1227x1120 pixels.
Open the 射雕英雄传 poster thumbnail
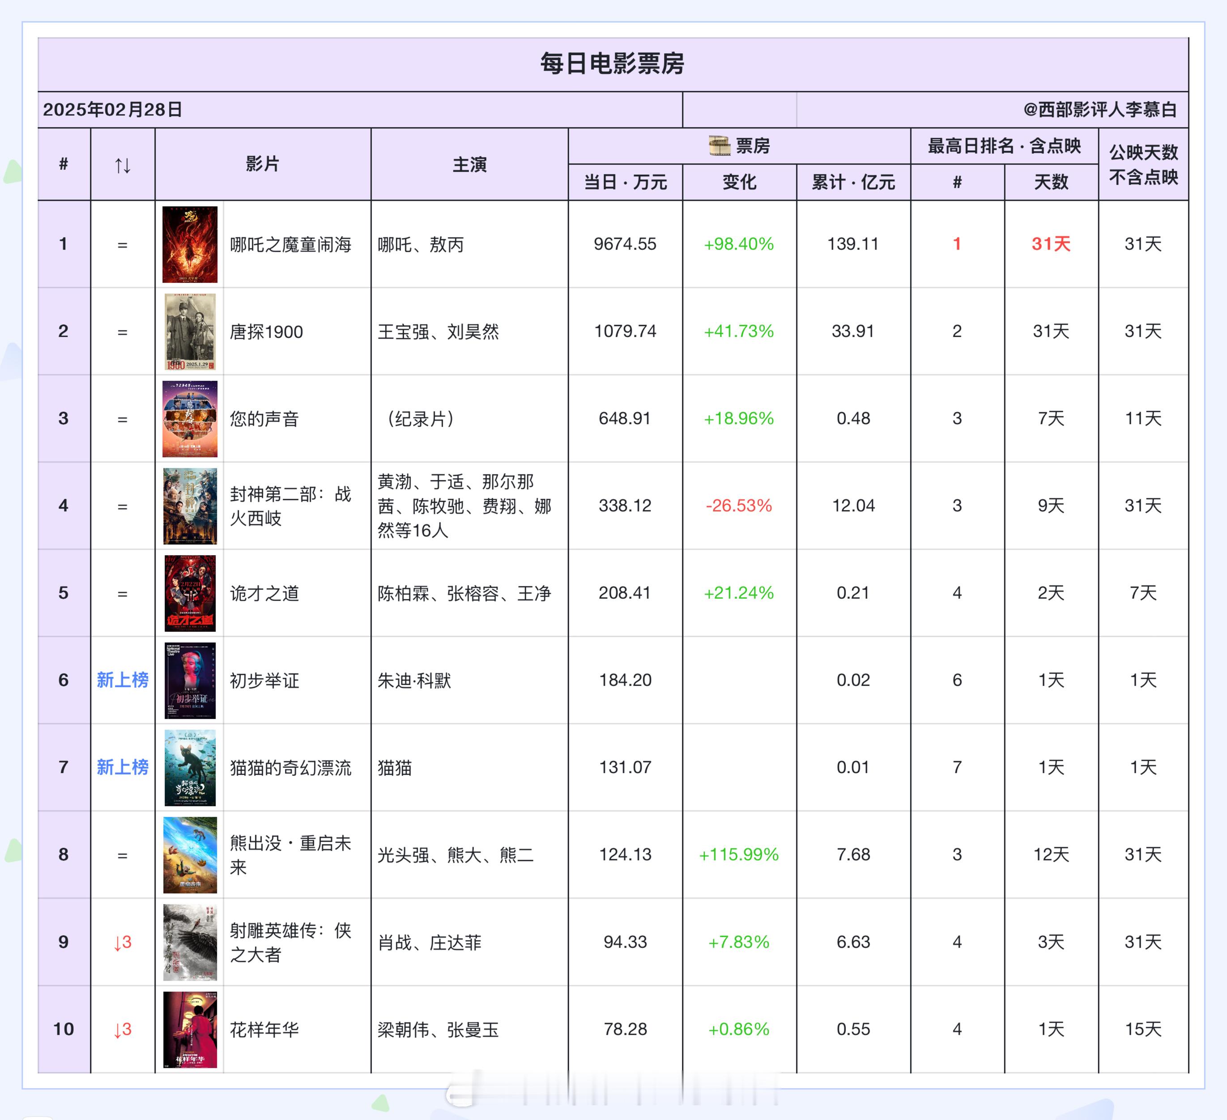coord(190,942)
